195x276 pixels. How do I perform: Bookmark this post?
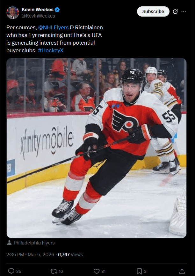[139, 271]
